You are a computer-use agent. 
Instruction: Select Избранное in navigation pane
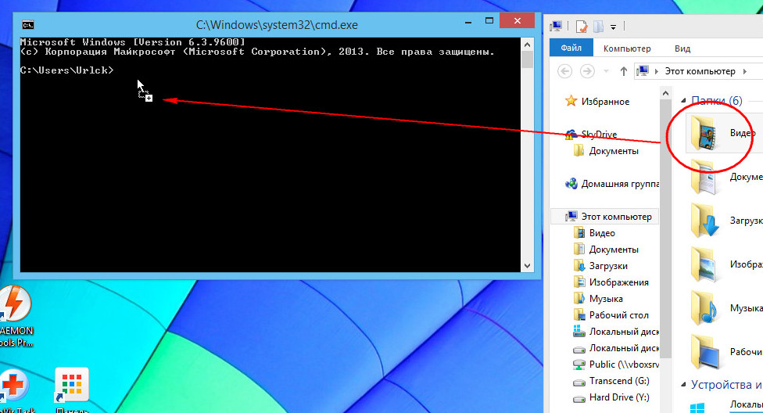click(605, 102)
